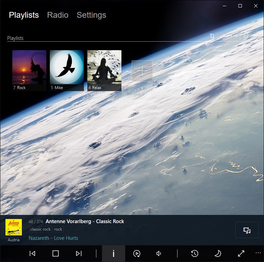Open the sleep timer moon icon
The width and height of the screenshot is (264, 262).
218,253
